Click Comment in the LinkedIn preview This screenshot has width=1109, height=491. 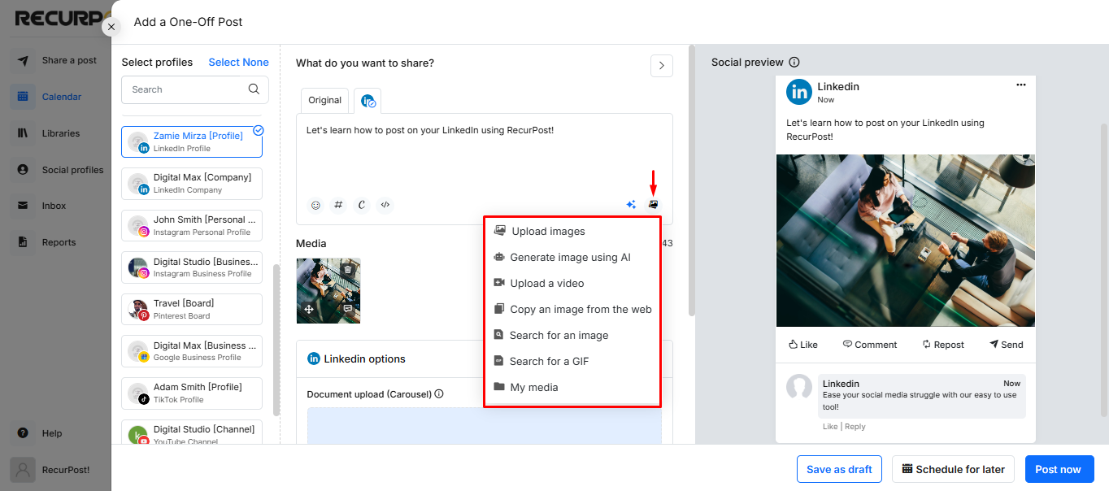pos(870,345)
